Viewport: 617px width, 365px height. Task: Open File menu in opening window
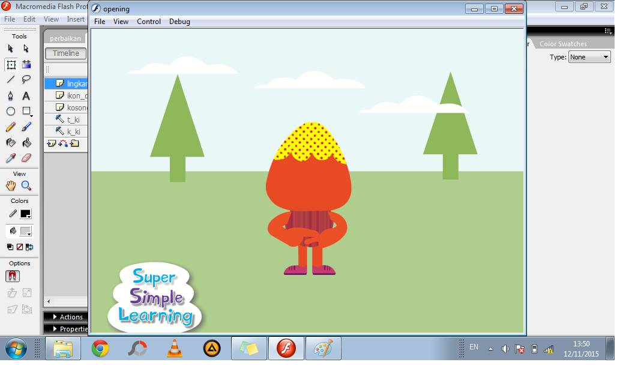click(x=100, y=22)
